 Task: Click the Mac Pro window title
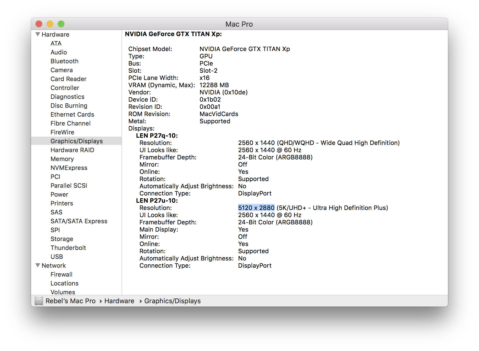239,24
